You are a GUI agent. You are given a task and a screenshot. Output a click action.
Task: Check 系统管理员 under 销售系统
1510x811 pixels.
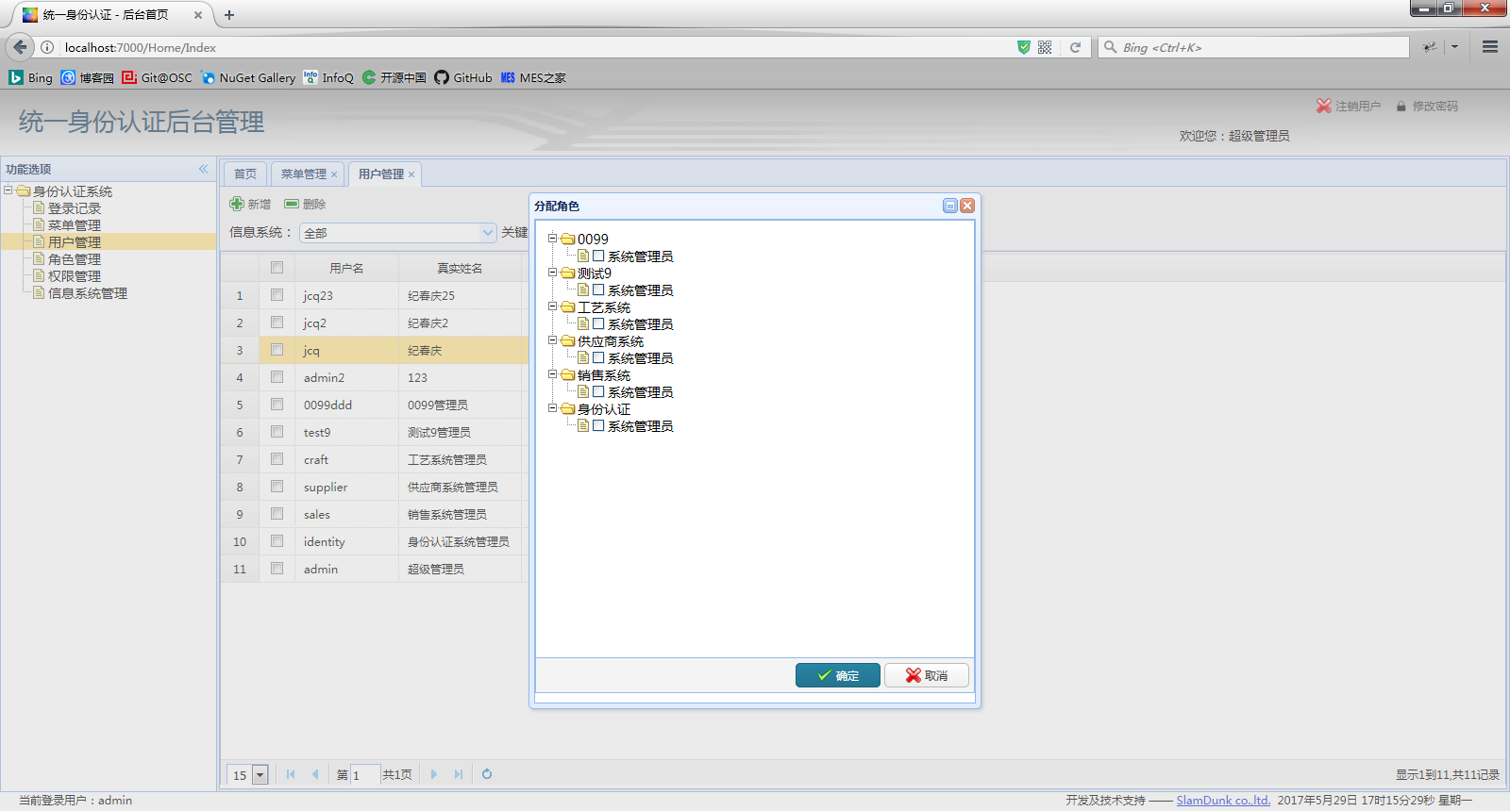coord(598,391)
